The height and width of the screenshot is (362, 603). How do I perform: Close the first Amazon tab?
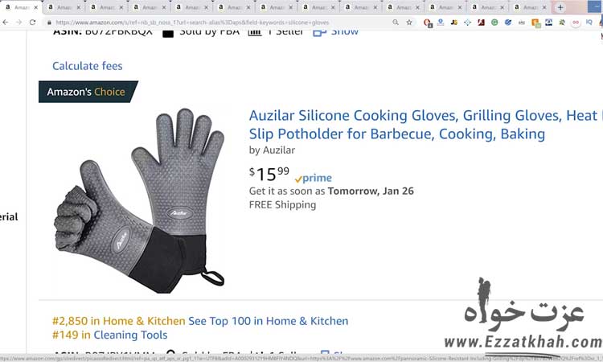point(35,7)
